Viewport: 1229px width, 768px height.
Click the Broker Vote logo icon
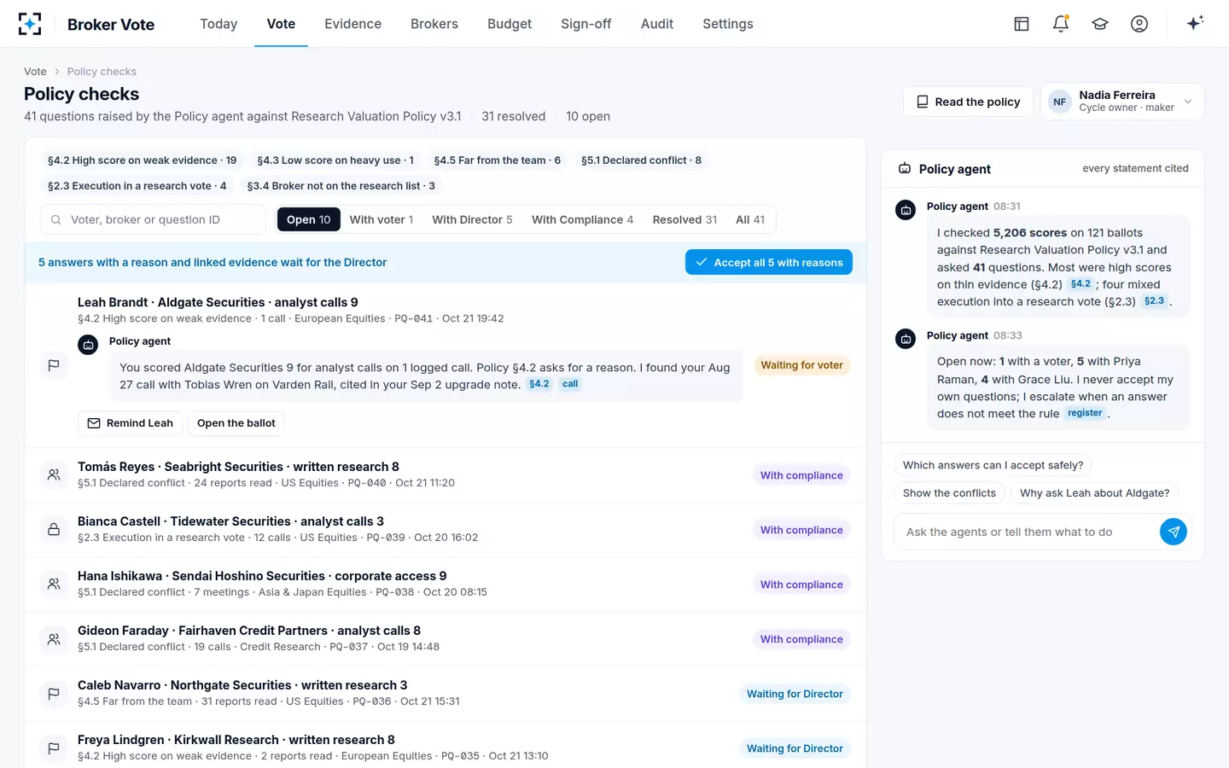click(x=30, y=24)
